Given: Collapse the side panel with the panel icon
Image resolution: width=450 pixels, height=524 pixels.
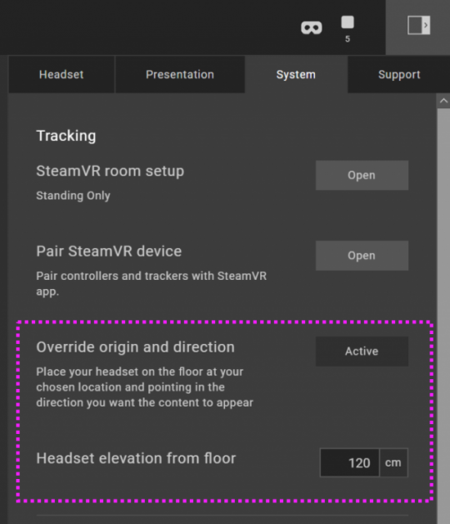Looking at the screenshot, I should coord(418,25).
